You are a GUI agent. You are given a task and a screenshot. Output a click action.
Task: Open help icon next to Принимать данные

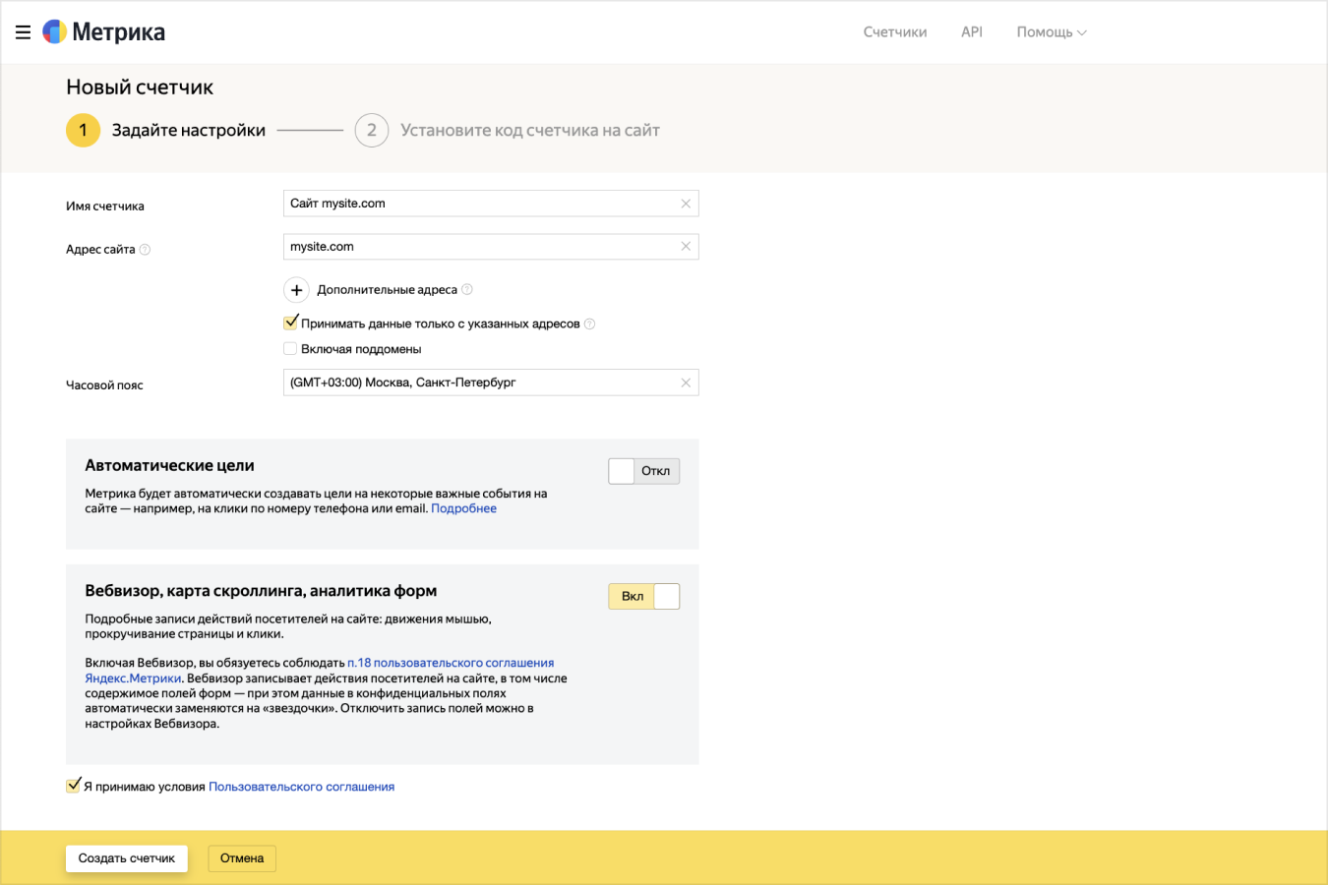tap(589, 324)
